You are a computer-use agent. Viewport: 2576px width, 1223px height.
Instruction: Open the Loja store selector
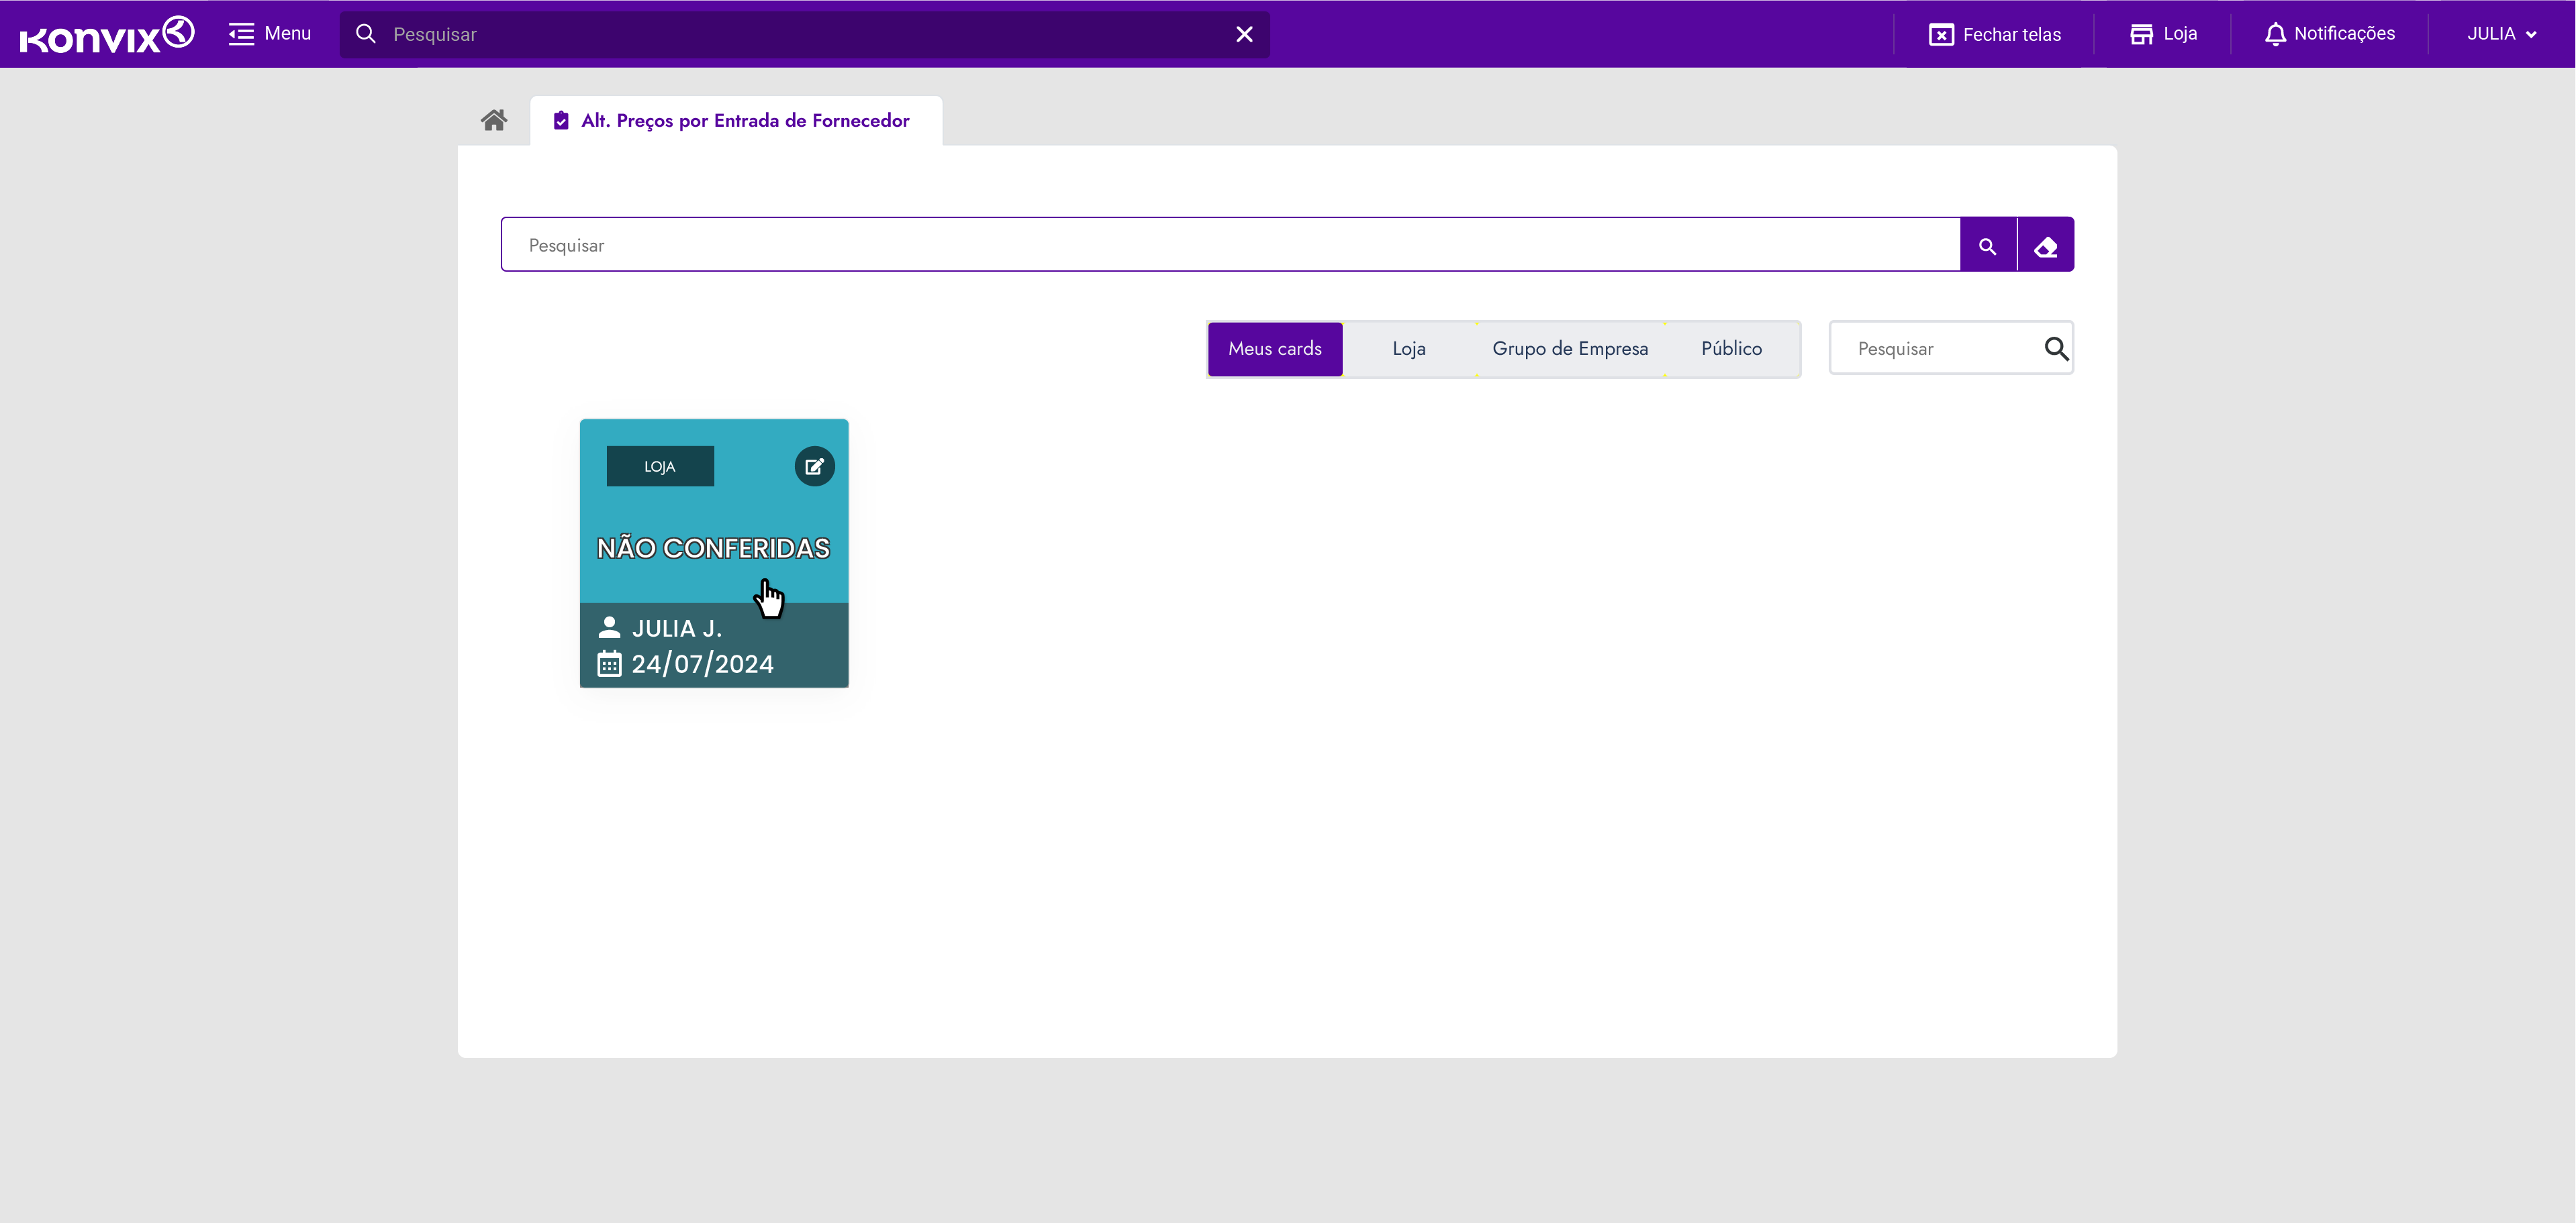tap(2163, 34)
